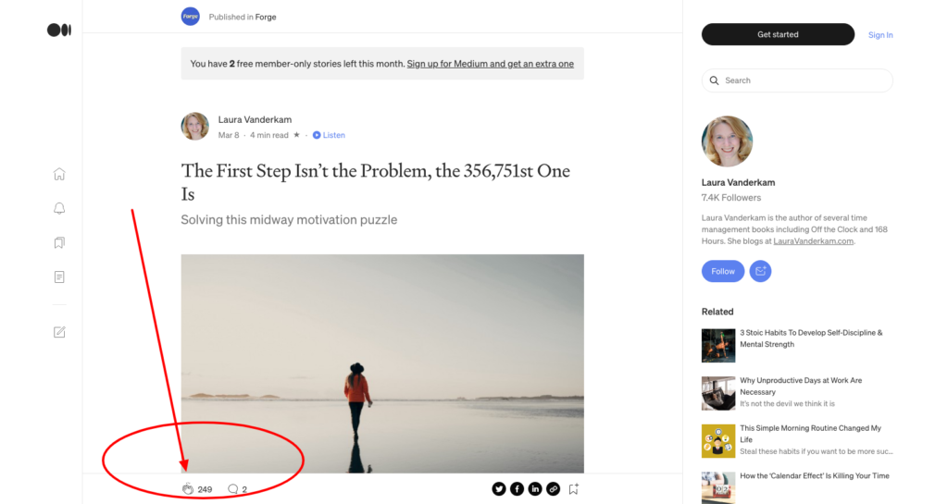Click the Sign In link
The image size is (948, 504).
(880, 35)
